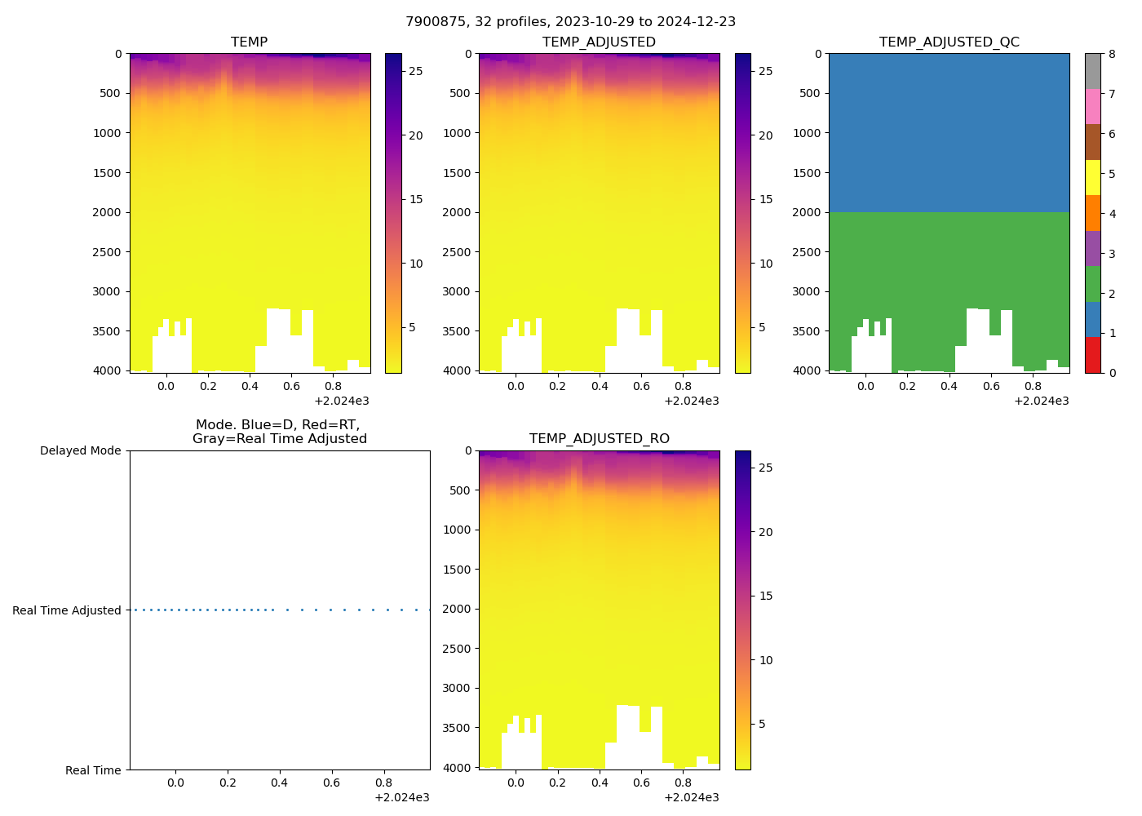
Task: Select the green swatch in QC colorbar
Action: tap(1092, 284)
